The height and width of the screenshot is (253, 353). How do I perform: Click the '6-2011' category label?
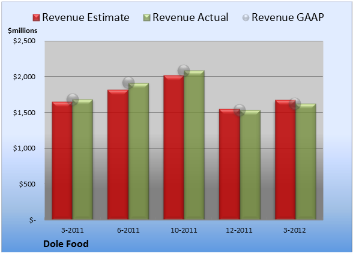tap(128, 230)
